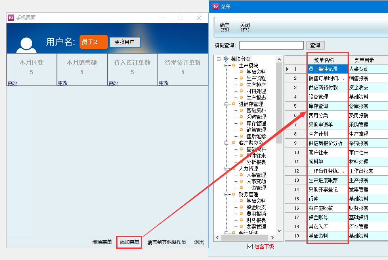Collapse the 财务管理 tree node
The height and width of the screenshot is (260, 388).
[x=227, y=194]
